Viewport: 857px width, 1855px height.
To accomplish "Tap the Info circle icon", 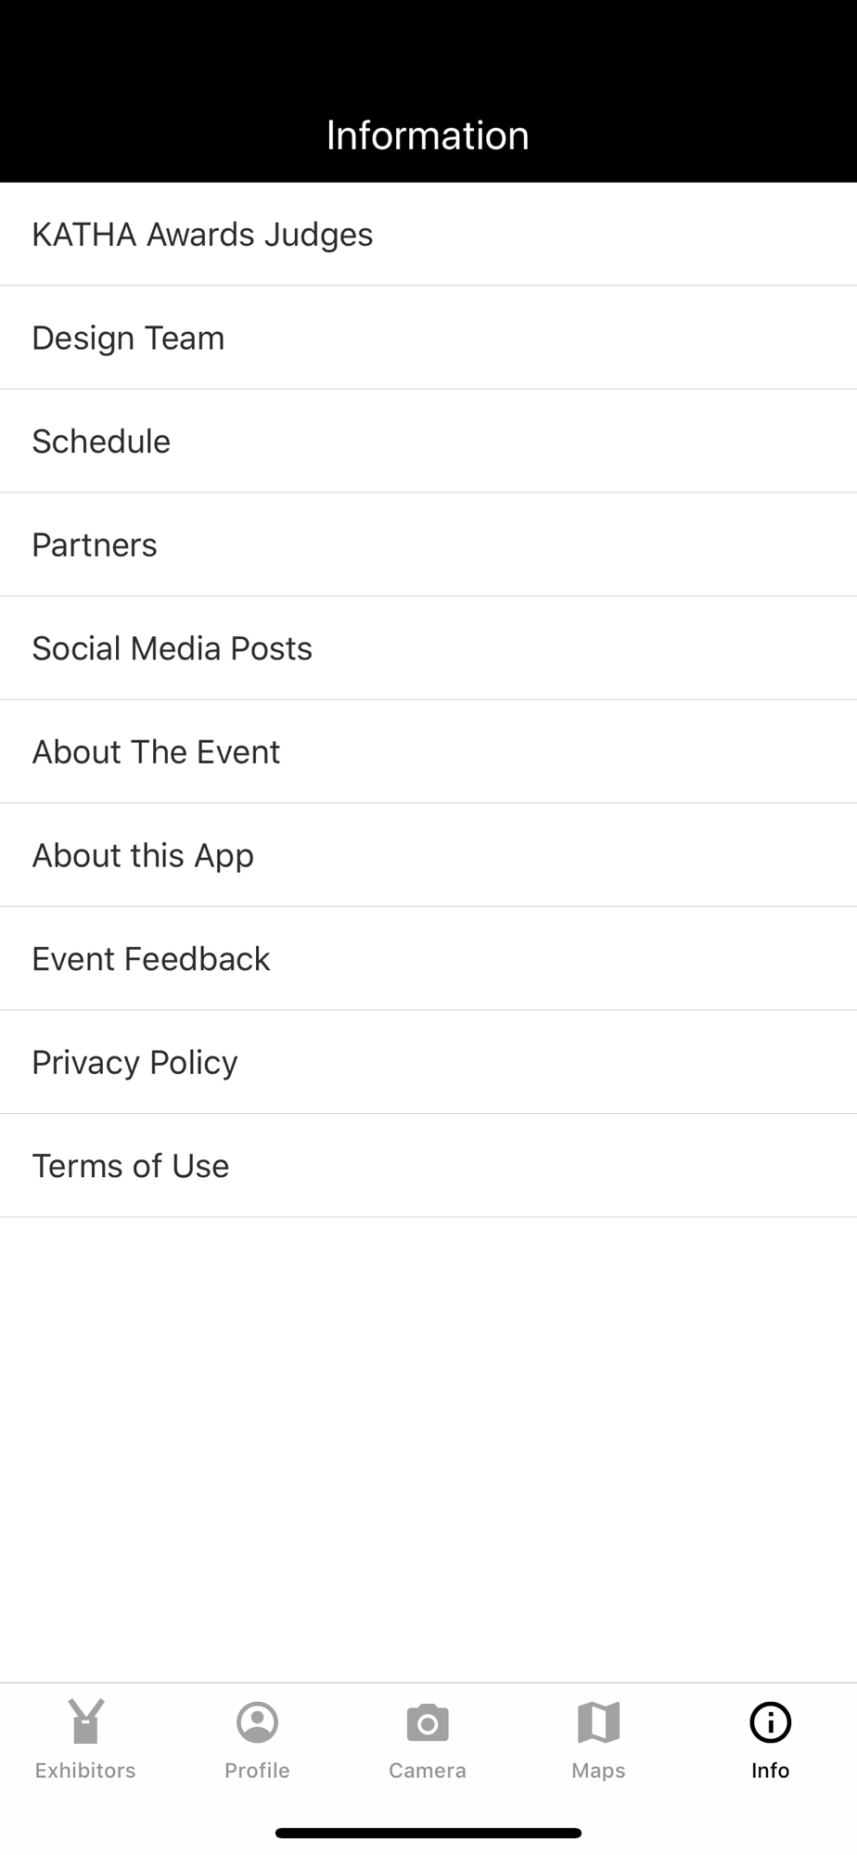I will click(x=771, y=1722).
